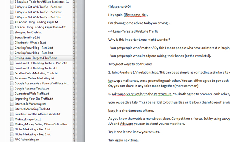This screenshot has height=142, width=230.
Task: Click document icon of 'Internet Marketing Tools.txt'
Action: (x=12, y=109)
